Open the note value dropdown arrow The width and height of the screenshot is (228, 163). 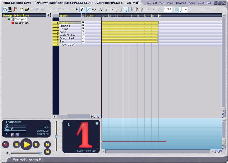(186, 9)
